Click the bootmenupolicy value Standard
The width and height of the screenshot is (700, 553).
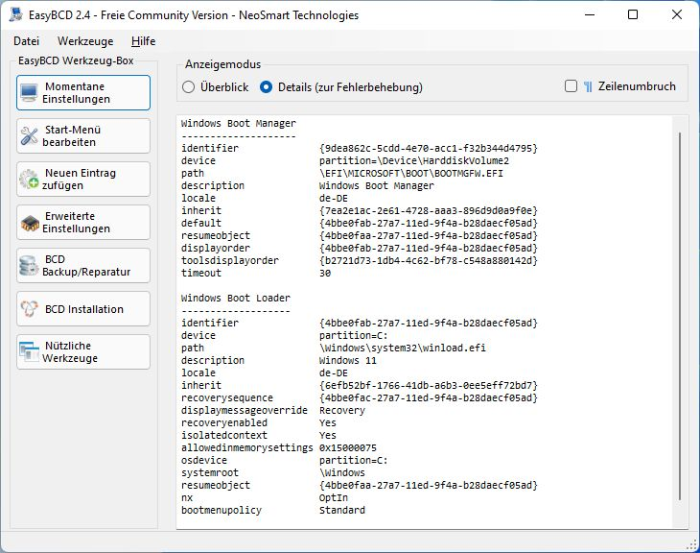[342, 510]
